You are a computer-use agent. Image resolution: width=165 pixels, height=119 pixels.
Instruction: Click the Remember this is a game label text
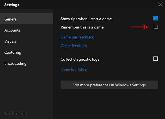click(x=82, y=27)
